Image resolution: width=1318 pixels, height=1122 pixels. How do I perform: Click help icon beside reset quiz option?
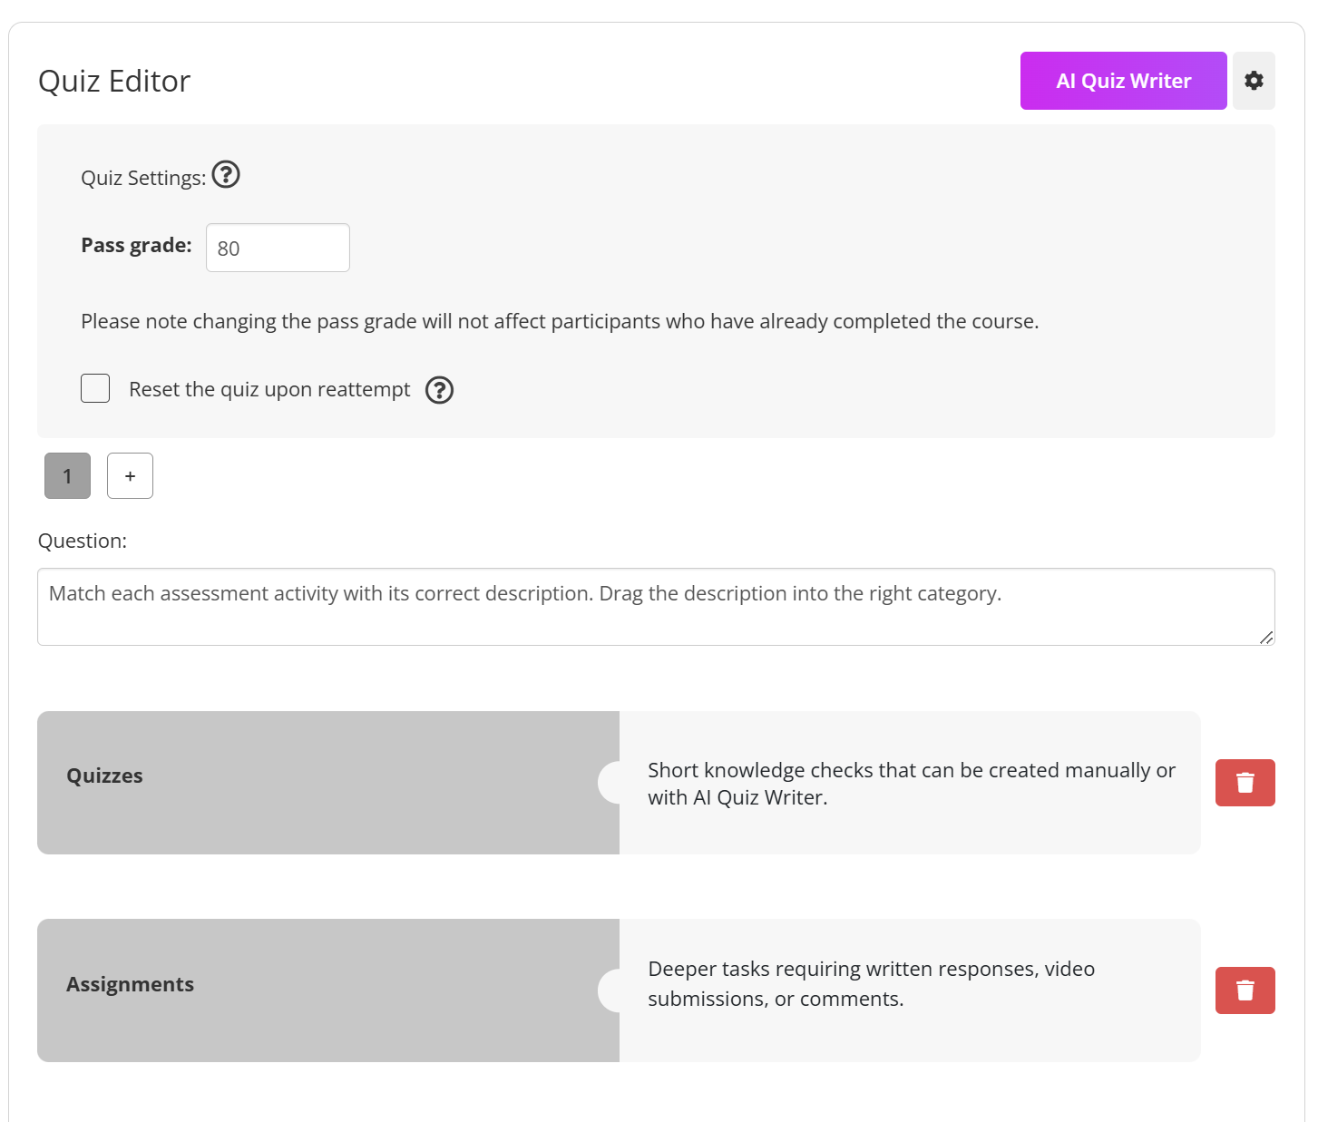point(440,390)
